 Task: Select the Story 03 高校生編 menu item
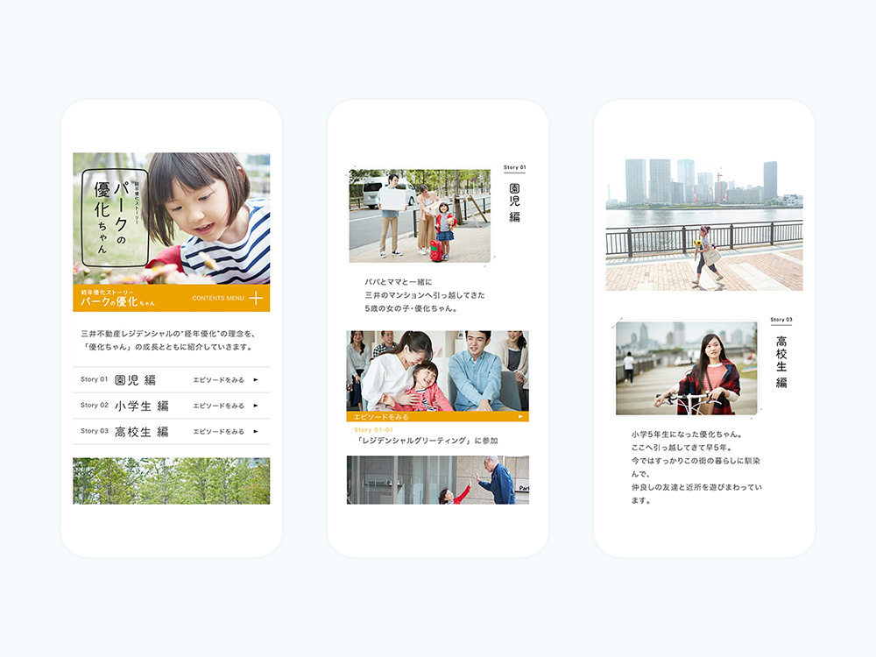pos(124,432)
